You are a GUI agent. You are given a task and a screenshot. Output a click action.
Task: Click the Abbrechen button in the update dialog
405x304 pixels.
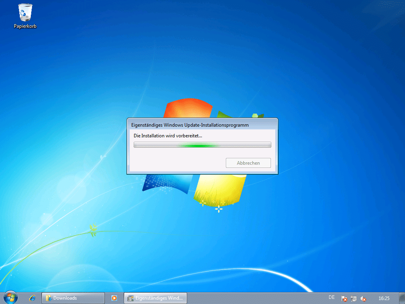(x=248, y=163)
